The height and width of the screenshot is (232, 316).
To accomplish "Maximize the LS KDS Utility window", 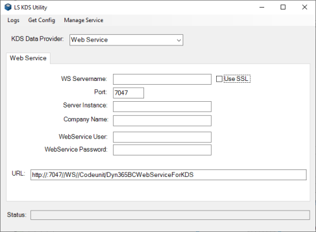I will tap(283, 8).
